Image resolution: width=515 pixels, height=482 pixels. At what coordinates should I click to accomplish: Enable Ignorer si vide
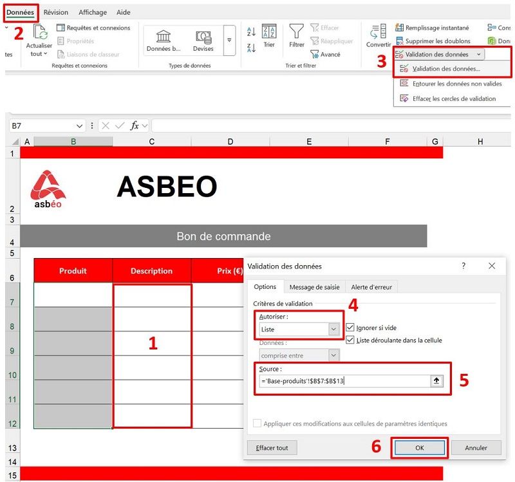350,328
